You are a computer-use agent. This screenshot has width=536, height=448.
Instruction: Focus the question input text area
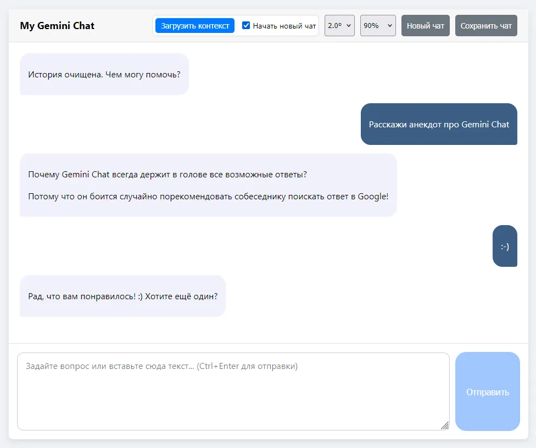233,391
